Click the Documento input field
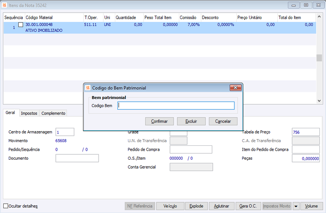326x213 pixels. coord(77,158)
